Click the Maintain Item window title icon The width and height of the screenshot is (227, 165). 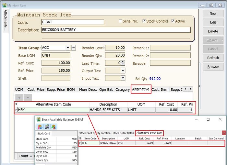click(x=5, y=5)
